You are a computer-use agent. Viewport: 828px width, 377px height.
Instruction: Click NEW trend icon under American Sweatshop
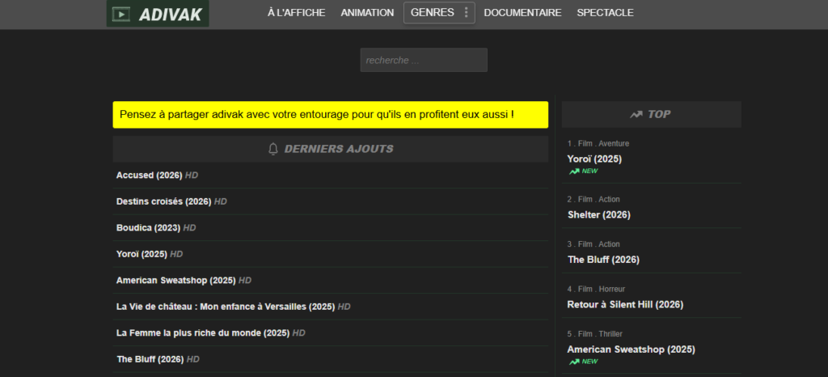click(x=574, y=362)
